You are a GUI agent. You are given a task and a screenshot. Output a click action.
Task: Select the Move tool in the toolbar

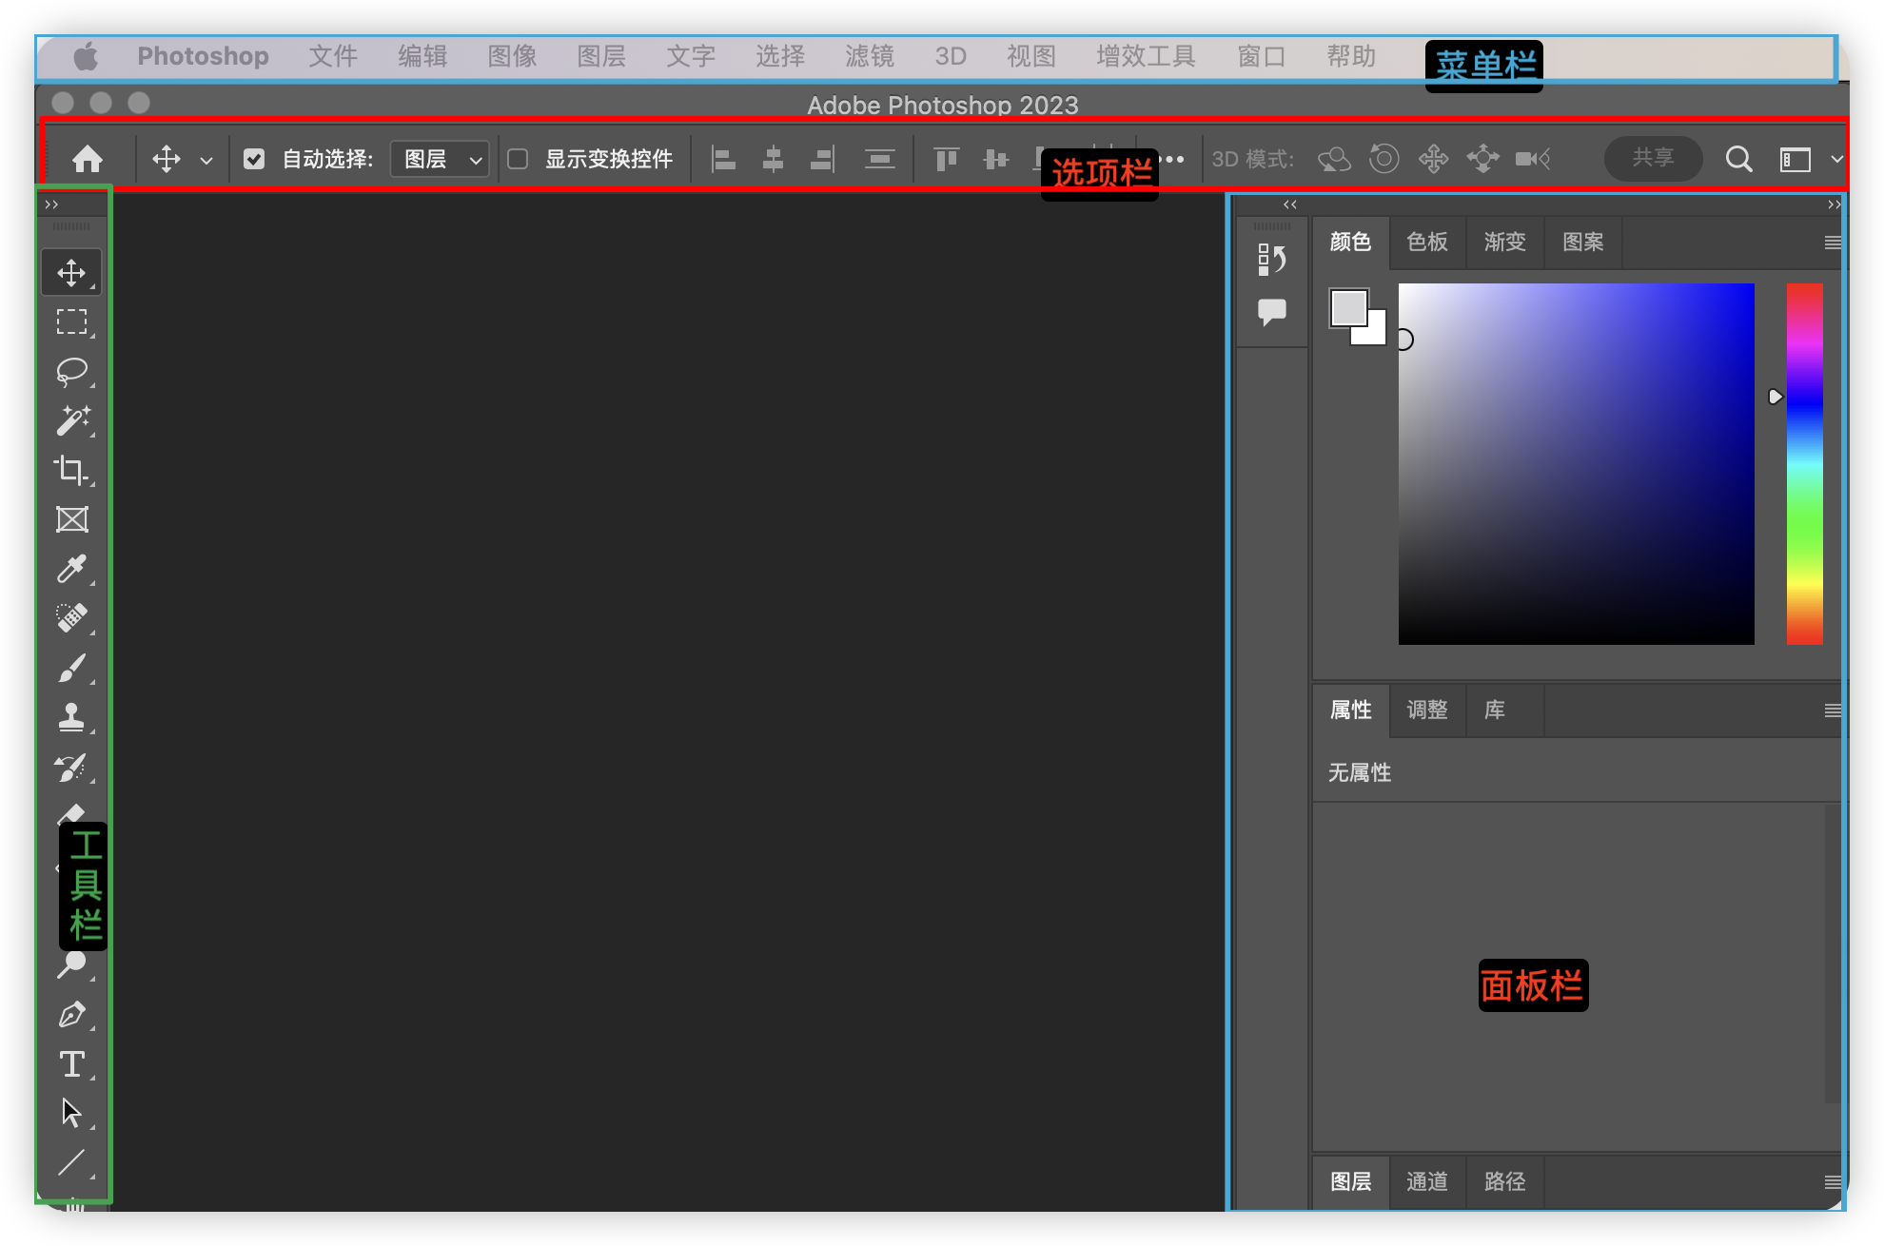71,273
